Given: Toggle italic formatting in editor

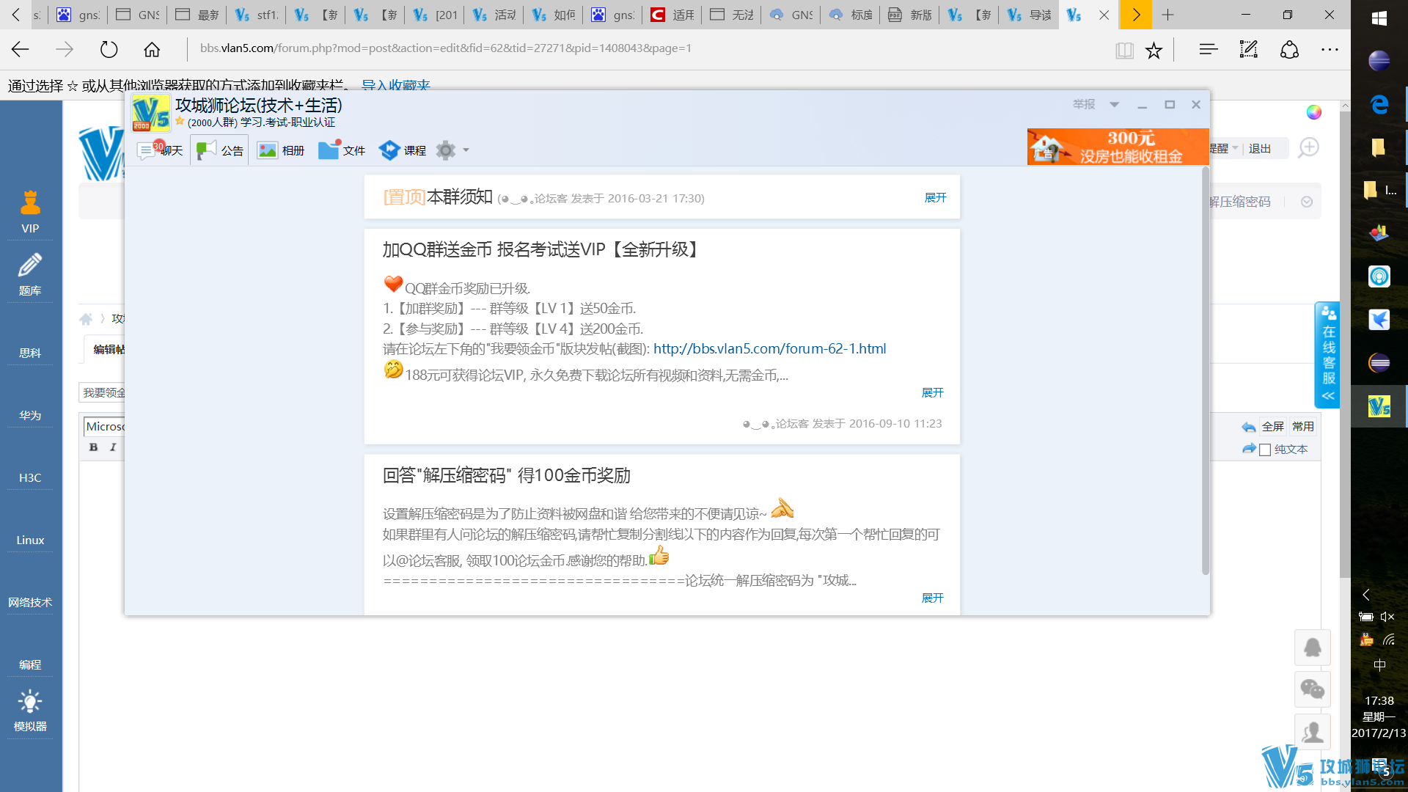Looking at the screenshot, I should point(113,447).
